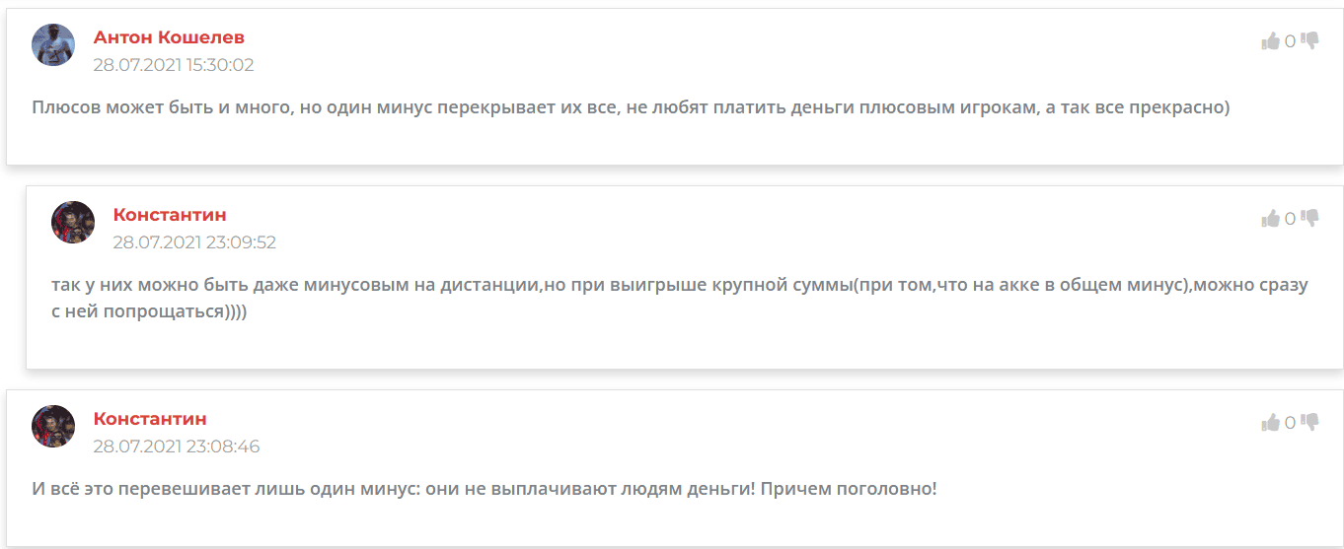
Task: Click the timestamp 28.07.2021 23:09:52
Action: (x=194, y=242)
